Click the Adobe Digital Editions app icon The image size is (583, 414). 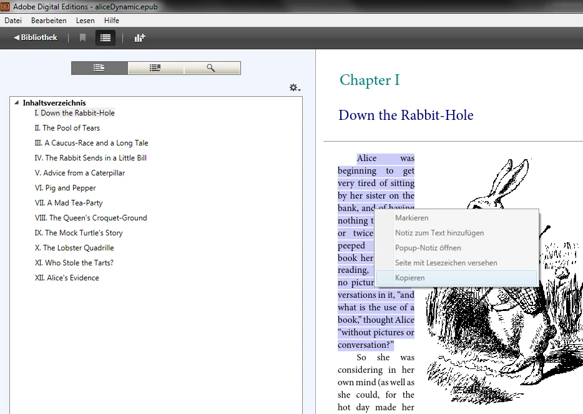click(5, 6)
